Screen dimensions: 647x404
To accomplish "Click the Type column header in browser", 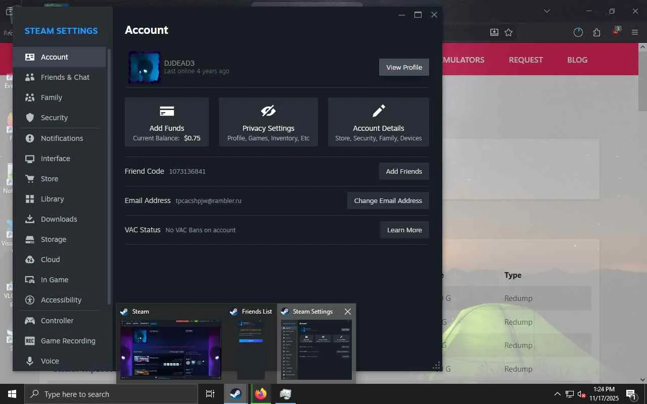I will [513, 275].
